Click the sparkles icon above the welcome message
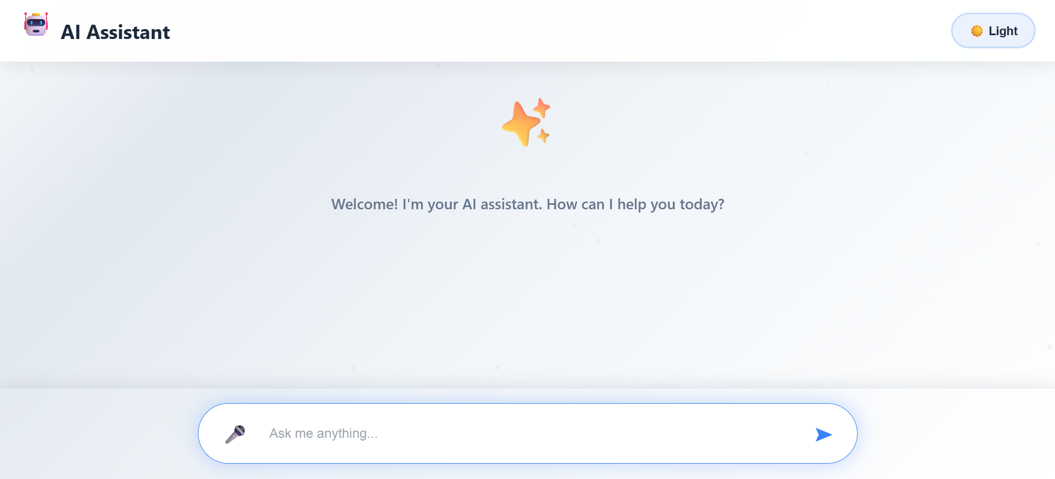The height and width of the screenshot is (479, 1055). (526, 122)
